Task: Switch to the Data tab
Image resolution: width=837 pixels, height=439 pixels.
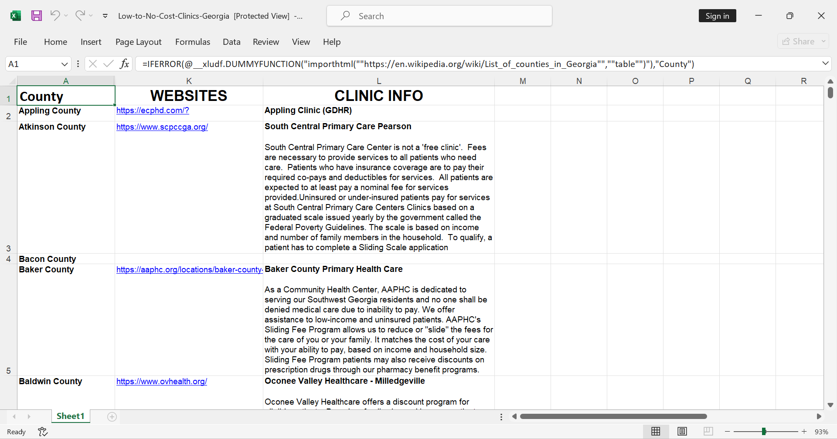Action: (x=231, y=42)
